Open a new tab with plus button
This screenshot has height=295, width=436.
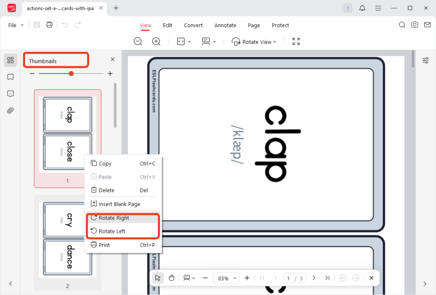click(x=116, y=8)
